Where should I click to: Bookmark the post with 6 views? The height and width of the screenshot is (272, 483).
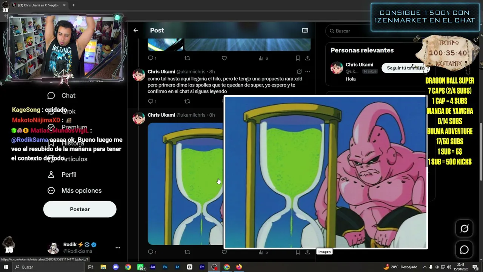pos(298,58)
